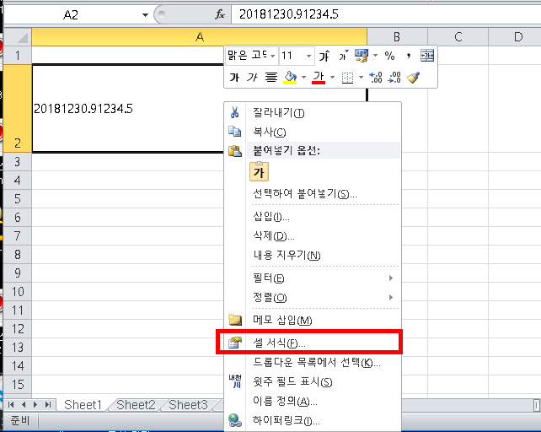Click the 메모 삽입 note icon
Image resolution: width=541 pixels, height=432 pixels.
(235, 320)
